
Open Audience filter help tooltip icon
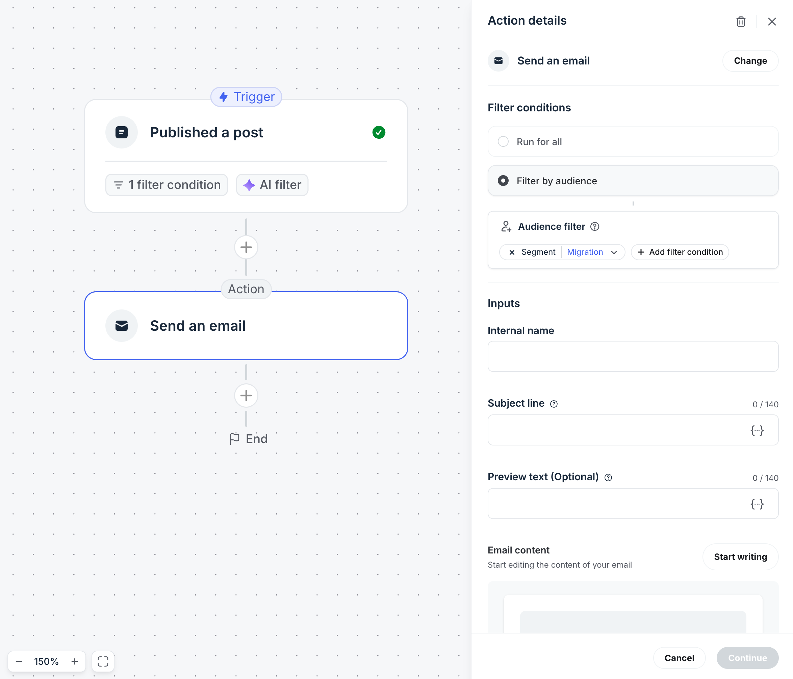[x=594, y=226]
